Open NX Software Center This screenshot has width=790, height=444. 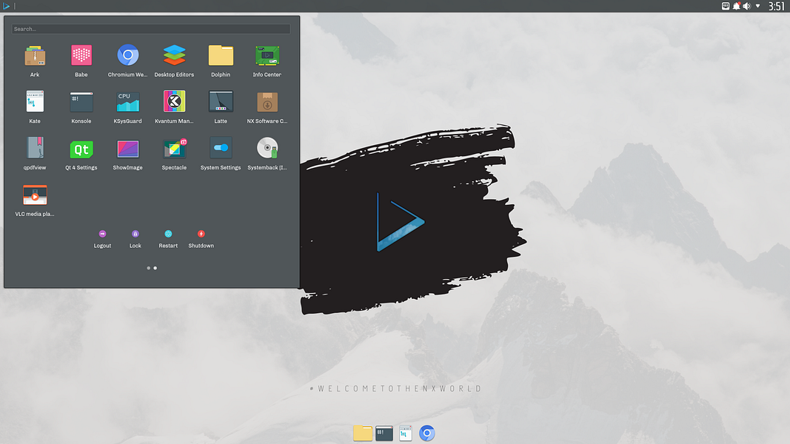[267, 107]
